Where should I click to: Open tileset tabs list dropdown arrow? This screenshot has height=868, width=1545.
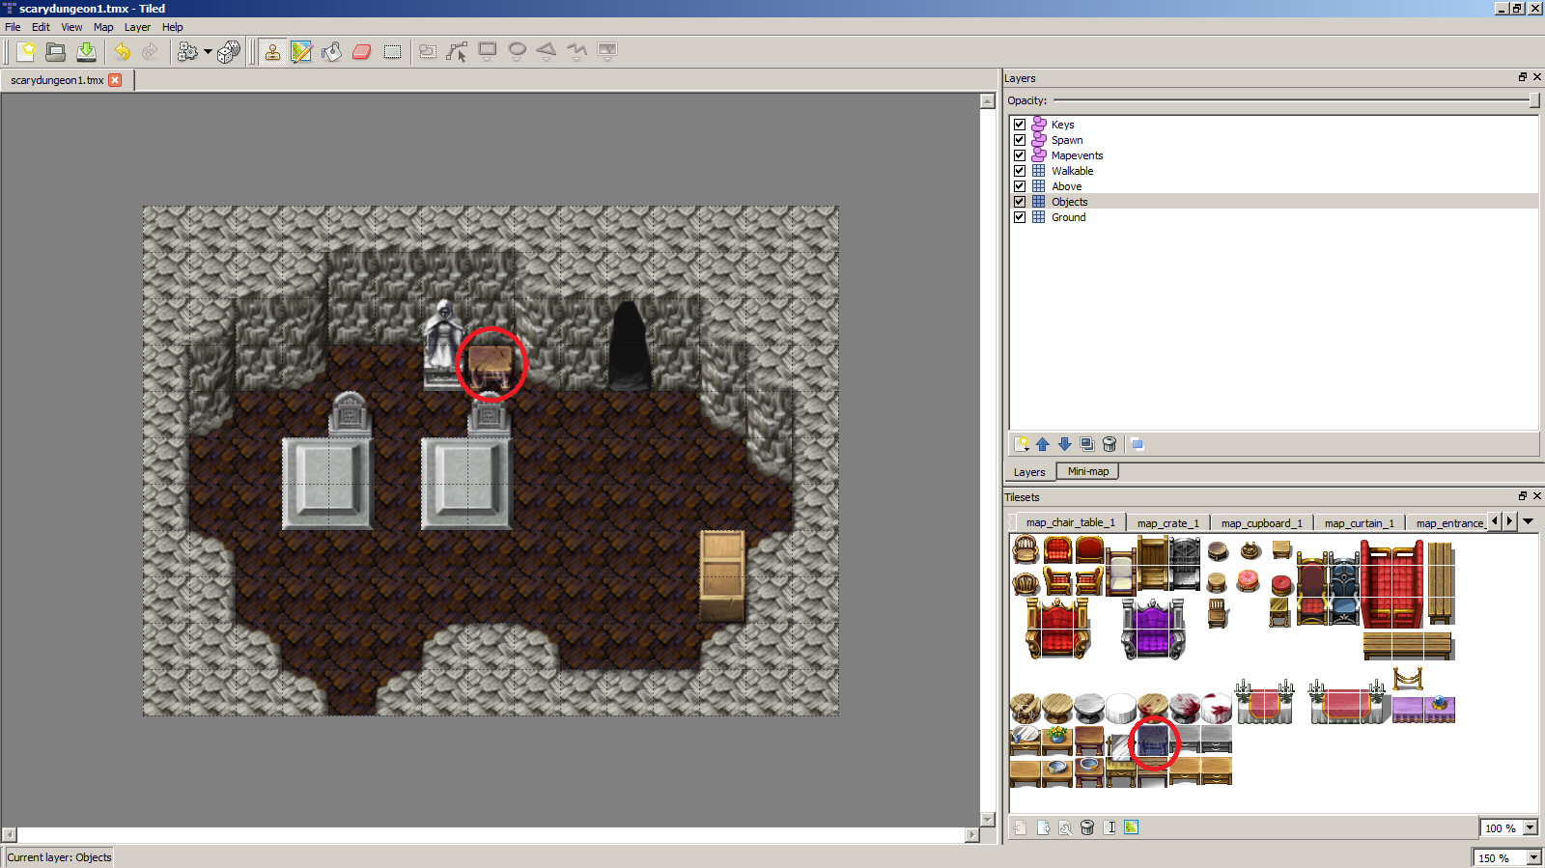coord(1529,521)
